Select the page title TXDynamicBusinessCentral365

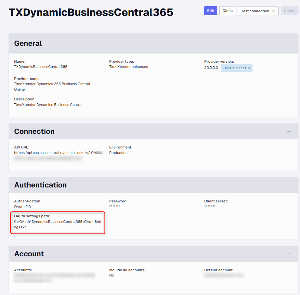[91, 12]
